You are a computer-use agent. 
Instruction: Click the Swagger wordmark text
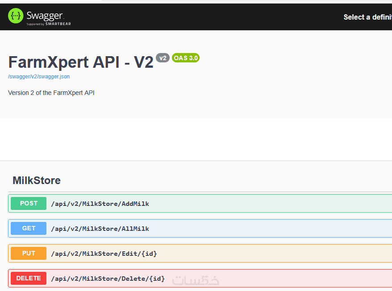click(45, 16)
